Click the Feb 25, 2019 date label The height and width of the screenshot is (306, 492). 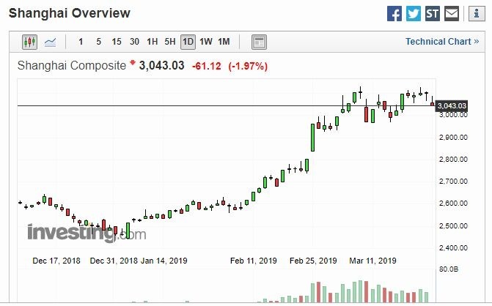(x=313, y=261)
